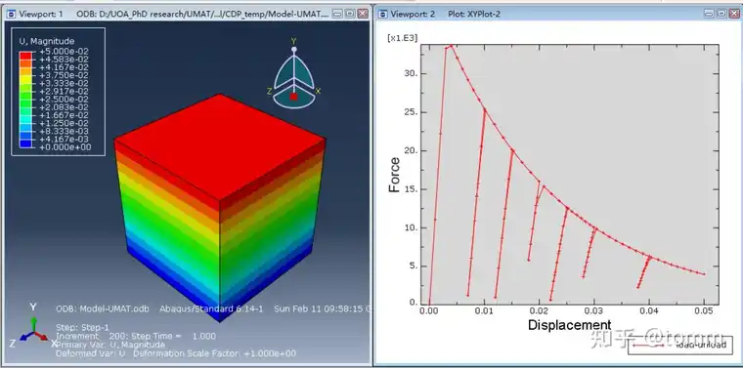Click the 'U, Magnitude' legend title
This screenshot has height=368, width=743.
(x=47, y=41)
